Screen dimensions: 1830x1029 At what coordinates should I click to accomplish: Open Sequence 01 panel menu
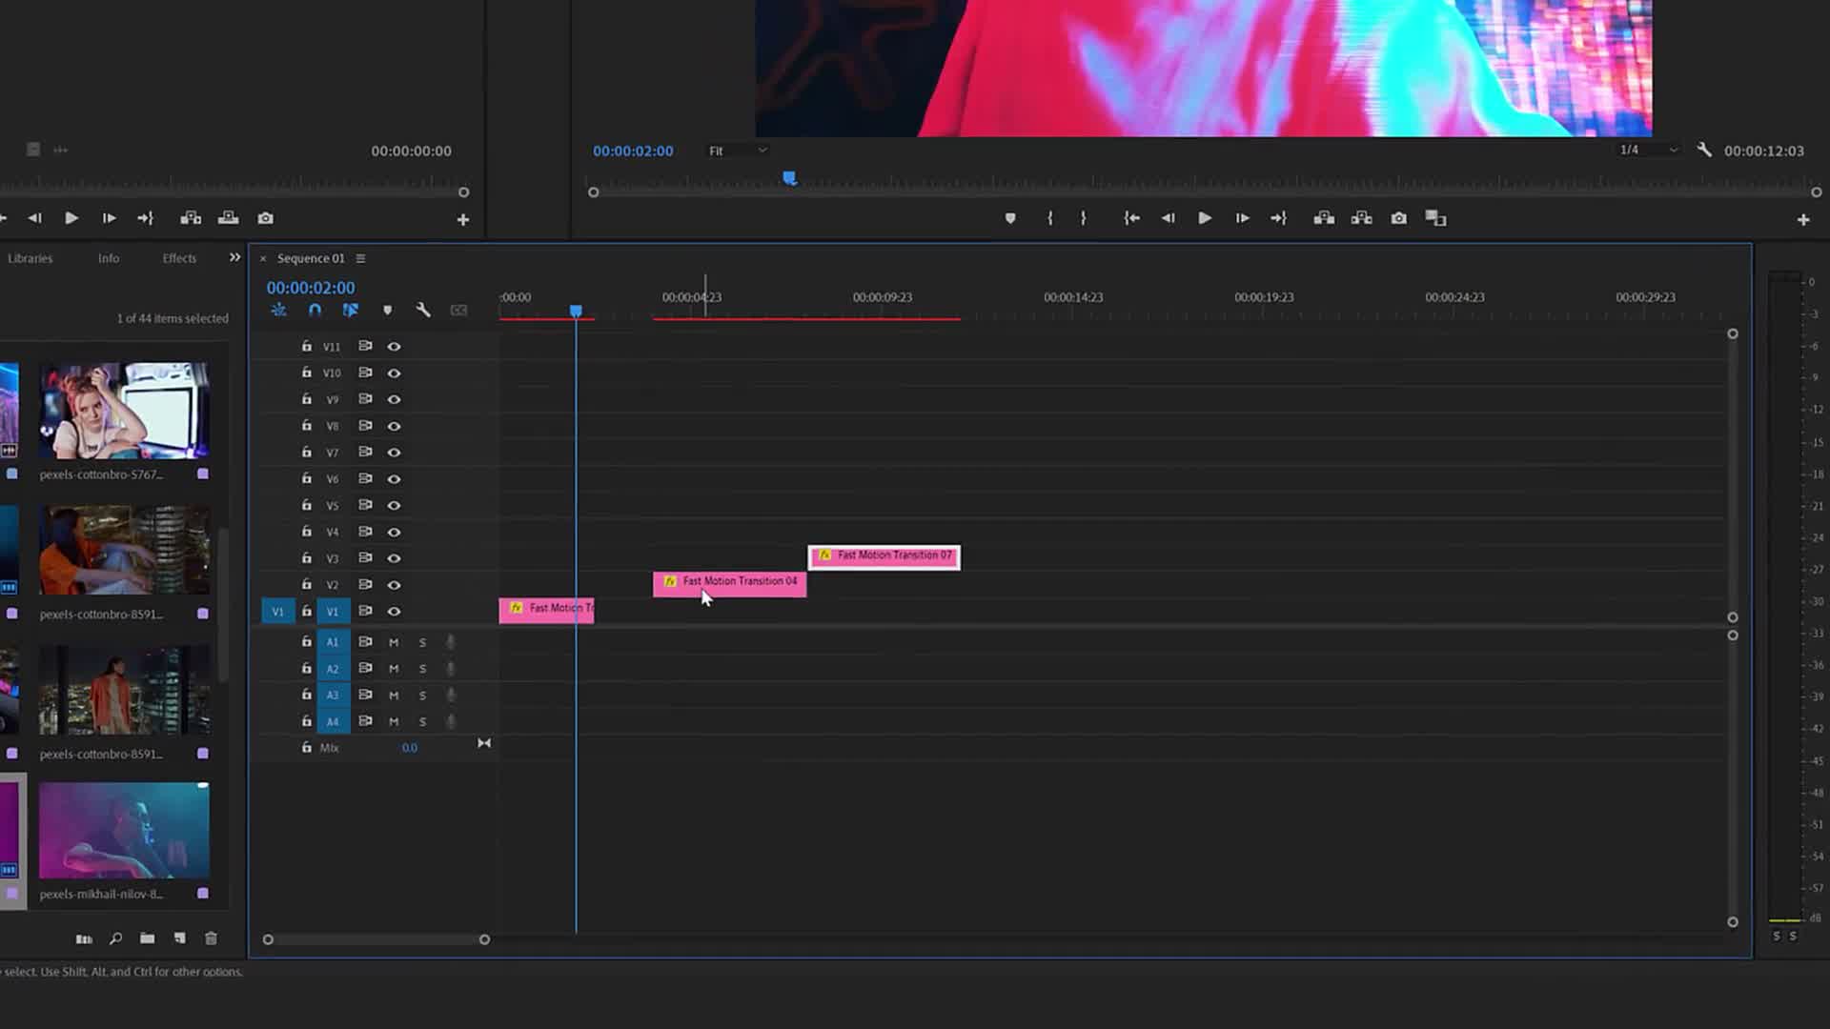coord(360,258)
